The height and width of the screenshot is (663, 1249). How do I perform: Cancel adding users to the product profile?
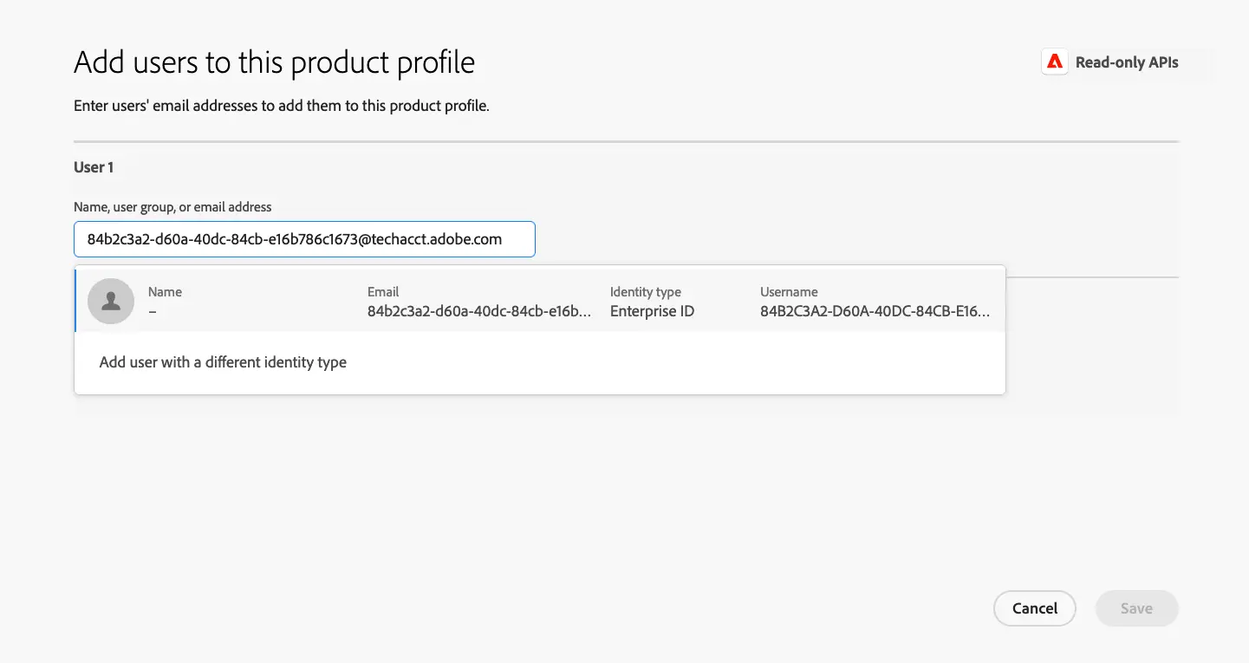pyautogui.click(x=1035, y=608)
